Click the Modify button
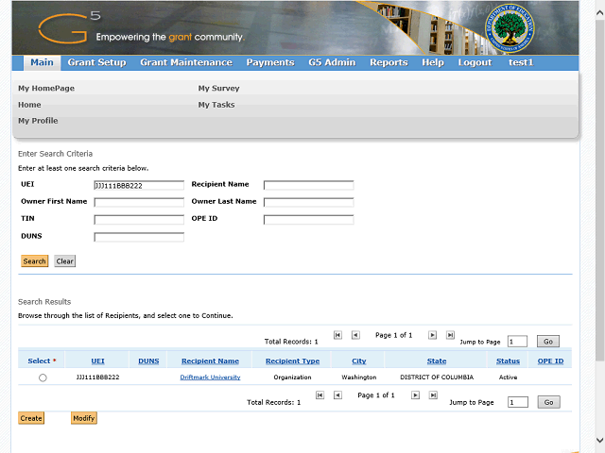605x453 pixels. click(83, 418)
